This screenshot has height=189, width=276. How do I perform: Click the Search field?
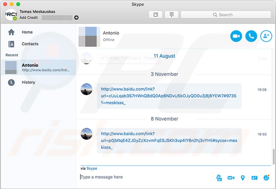(x=226, y=15)
